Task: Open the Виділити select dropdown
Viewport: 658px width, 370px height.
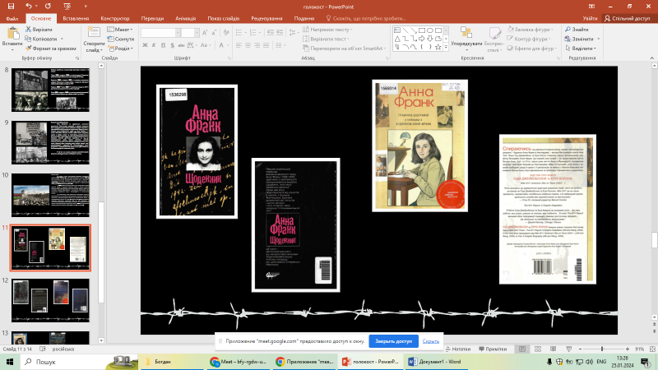Action: pos(581,49)
